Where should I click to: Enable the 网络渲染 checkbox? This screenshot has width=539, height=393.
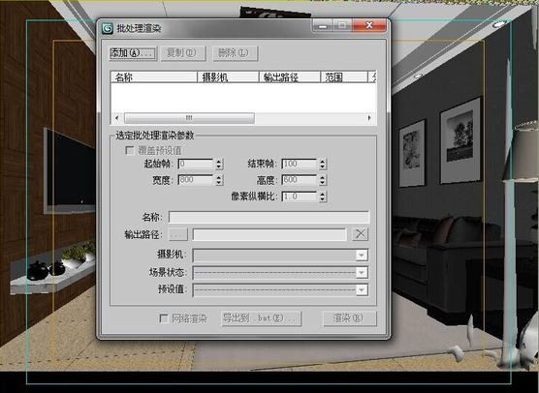[x=164, y=318]
